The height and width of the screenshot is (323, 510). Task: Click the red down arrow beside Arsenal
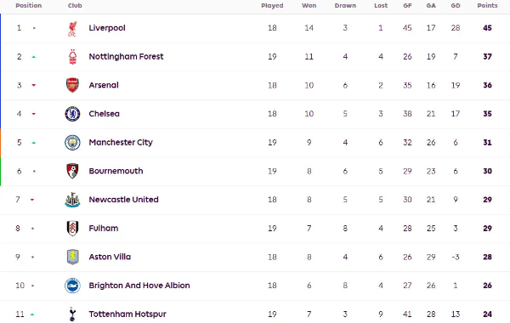point(33,86)
